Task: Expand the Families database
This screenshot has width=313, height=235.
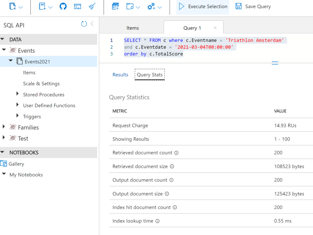Action: pos(4,127)
